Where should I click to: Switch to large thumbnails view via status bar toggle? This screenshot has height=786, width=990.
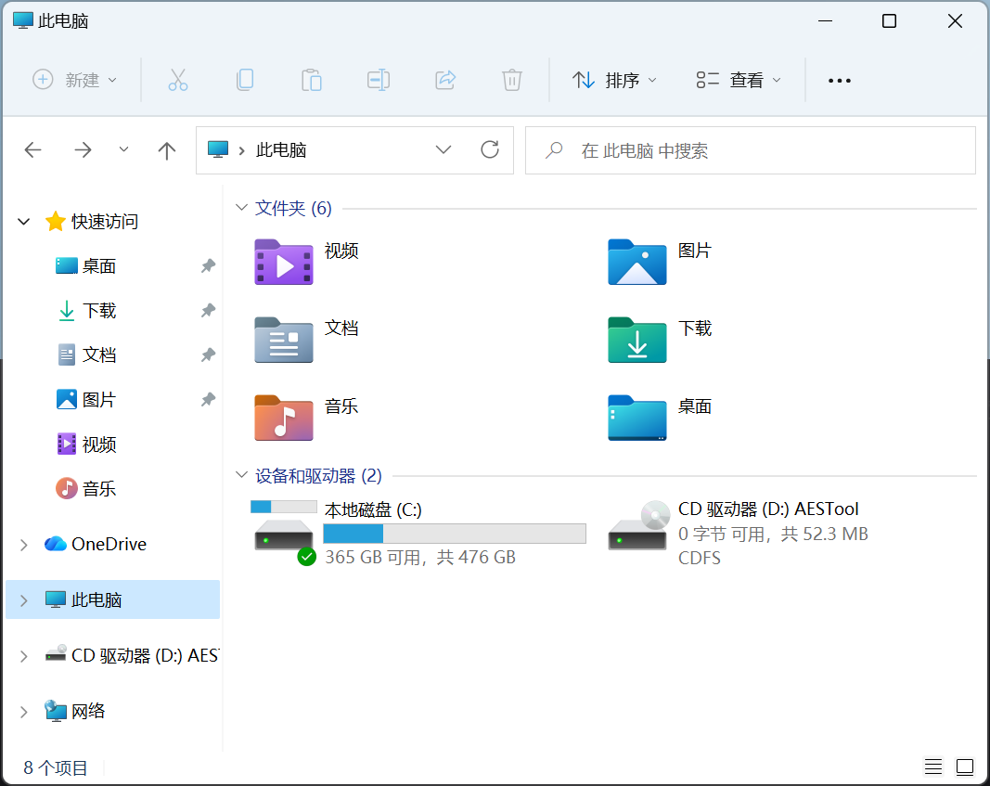(x=965, y=767)
